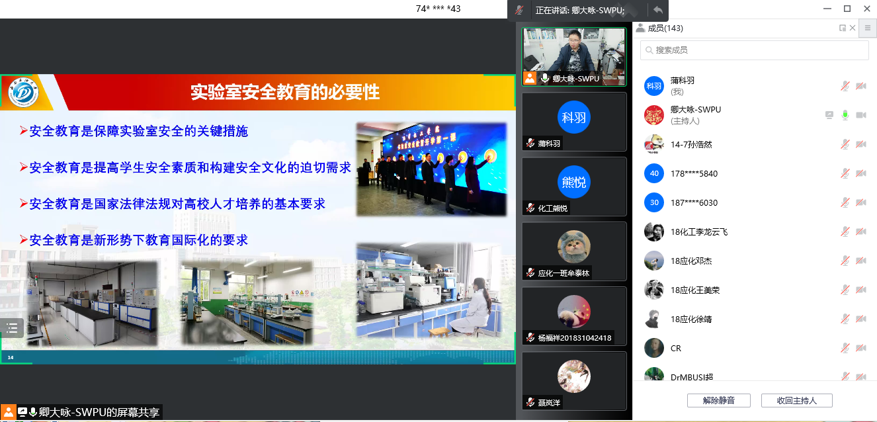Viewport: 877px width, 422px height.
Task: Toggle the mute icon for 14-7孙浩然
Action: coord(845,144)
